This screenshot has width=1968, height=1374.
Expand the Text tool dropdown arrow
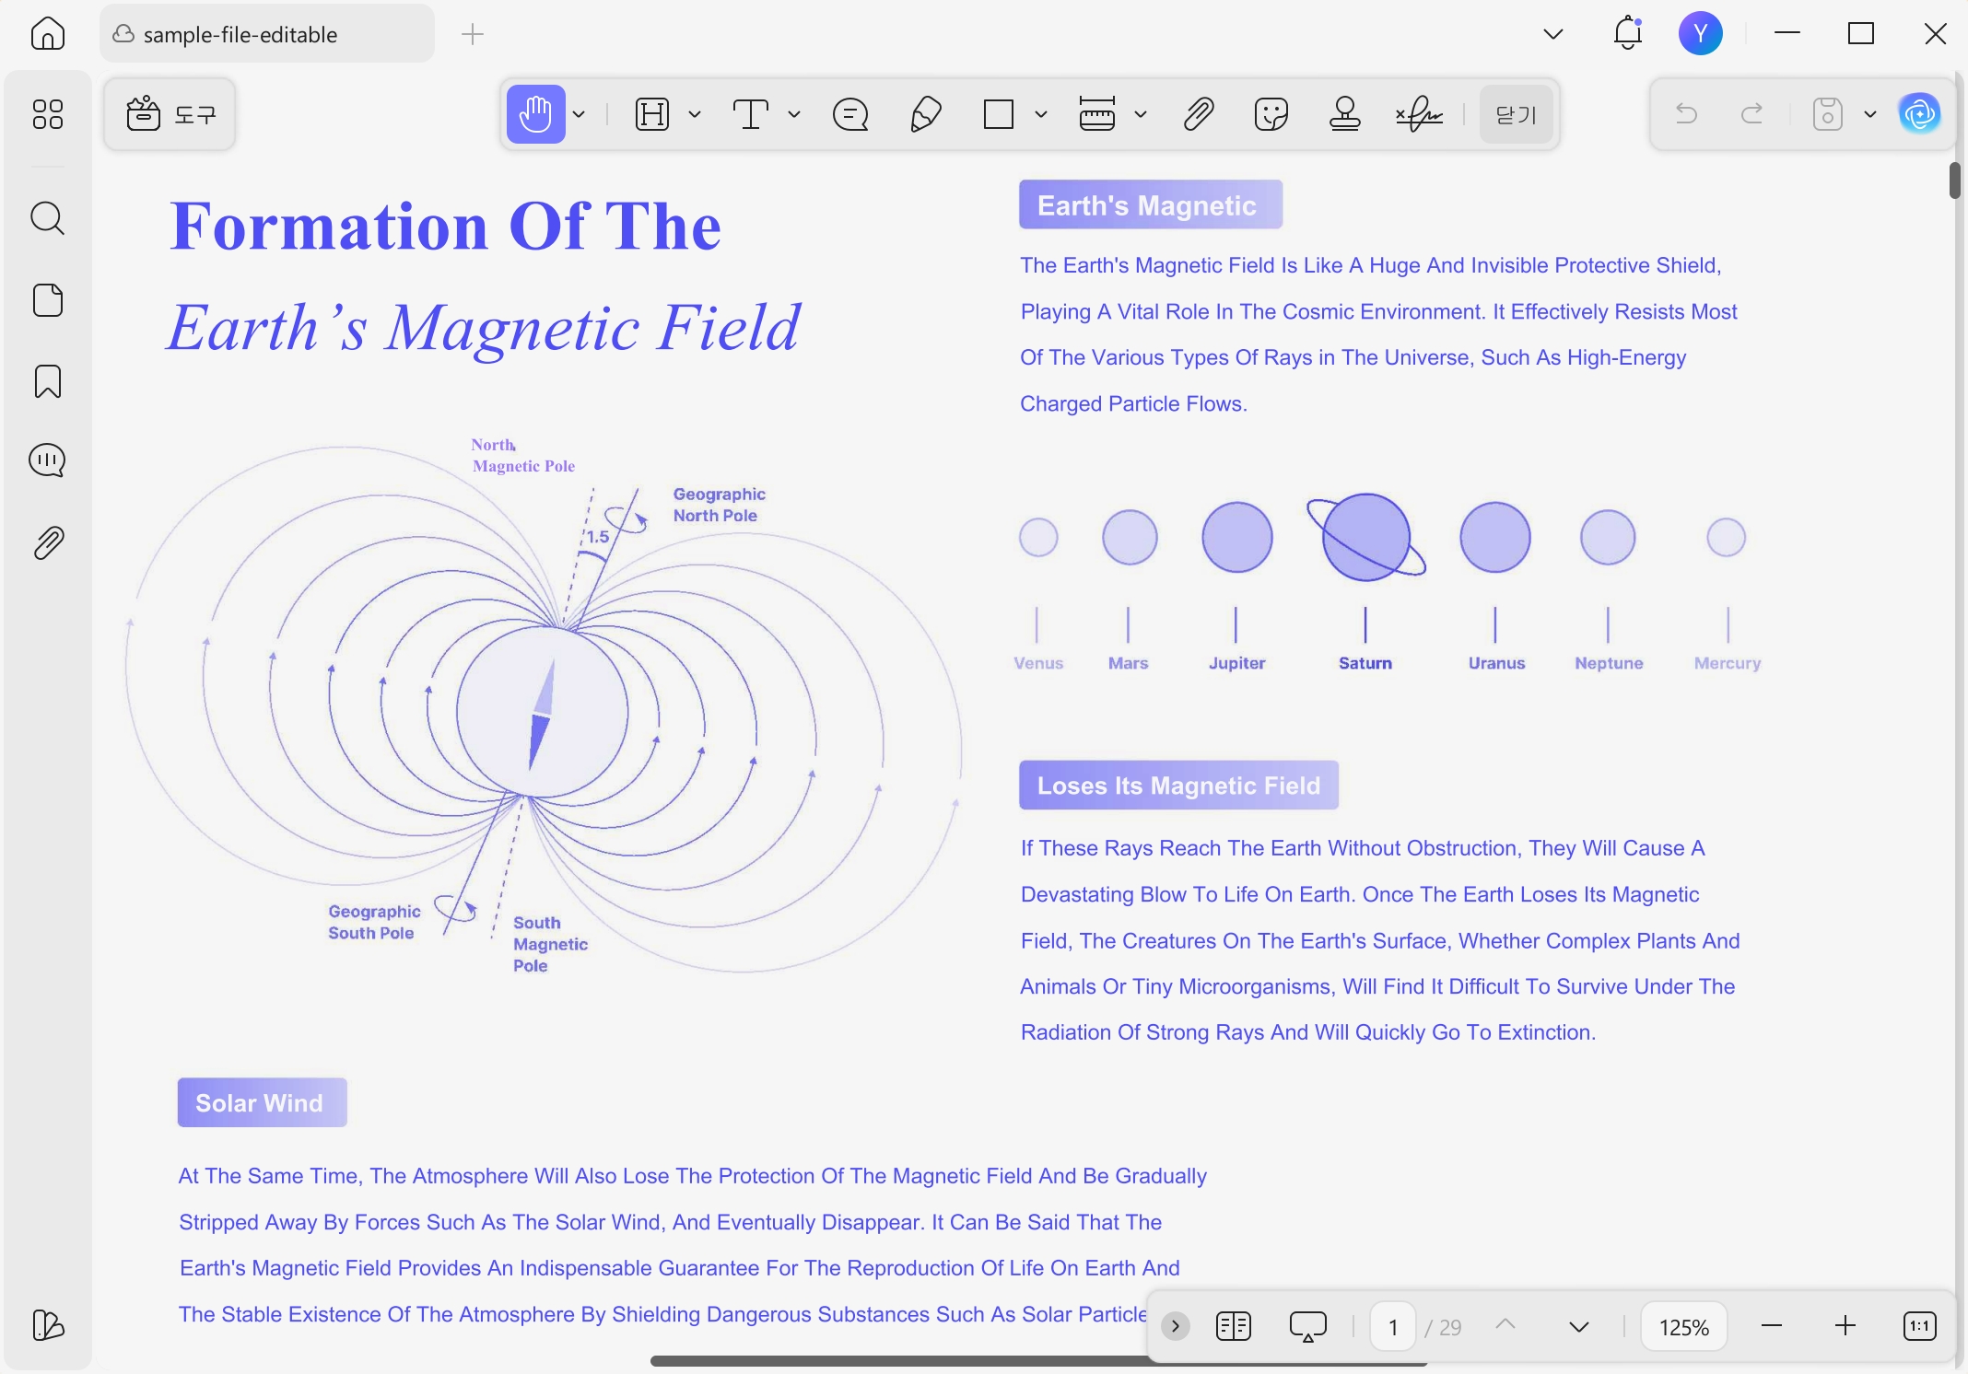pos(794,115)
